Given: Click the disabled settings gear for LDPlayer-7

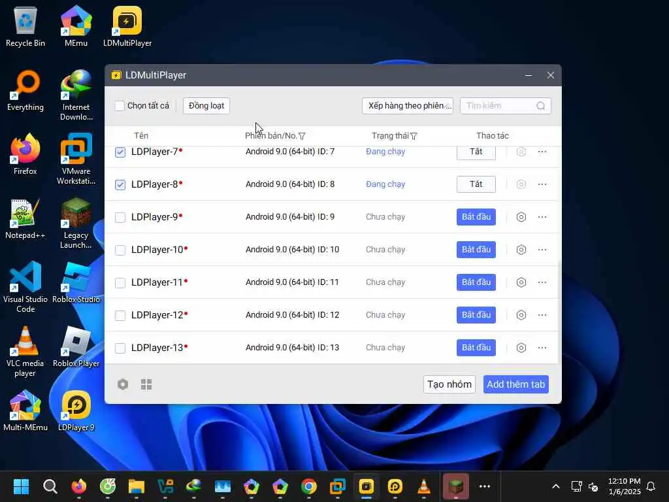Looking at the screenshot, I should coord(521,152).
